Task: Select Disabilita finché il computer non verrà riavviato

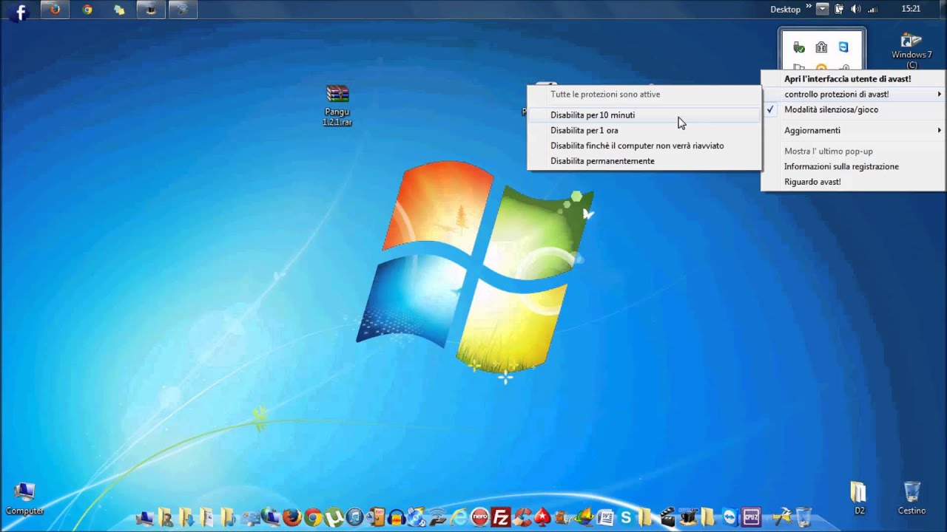Action: pyautogui.click(x=644, y=146)
